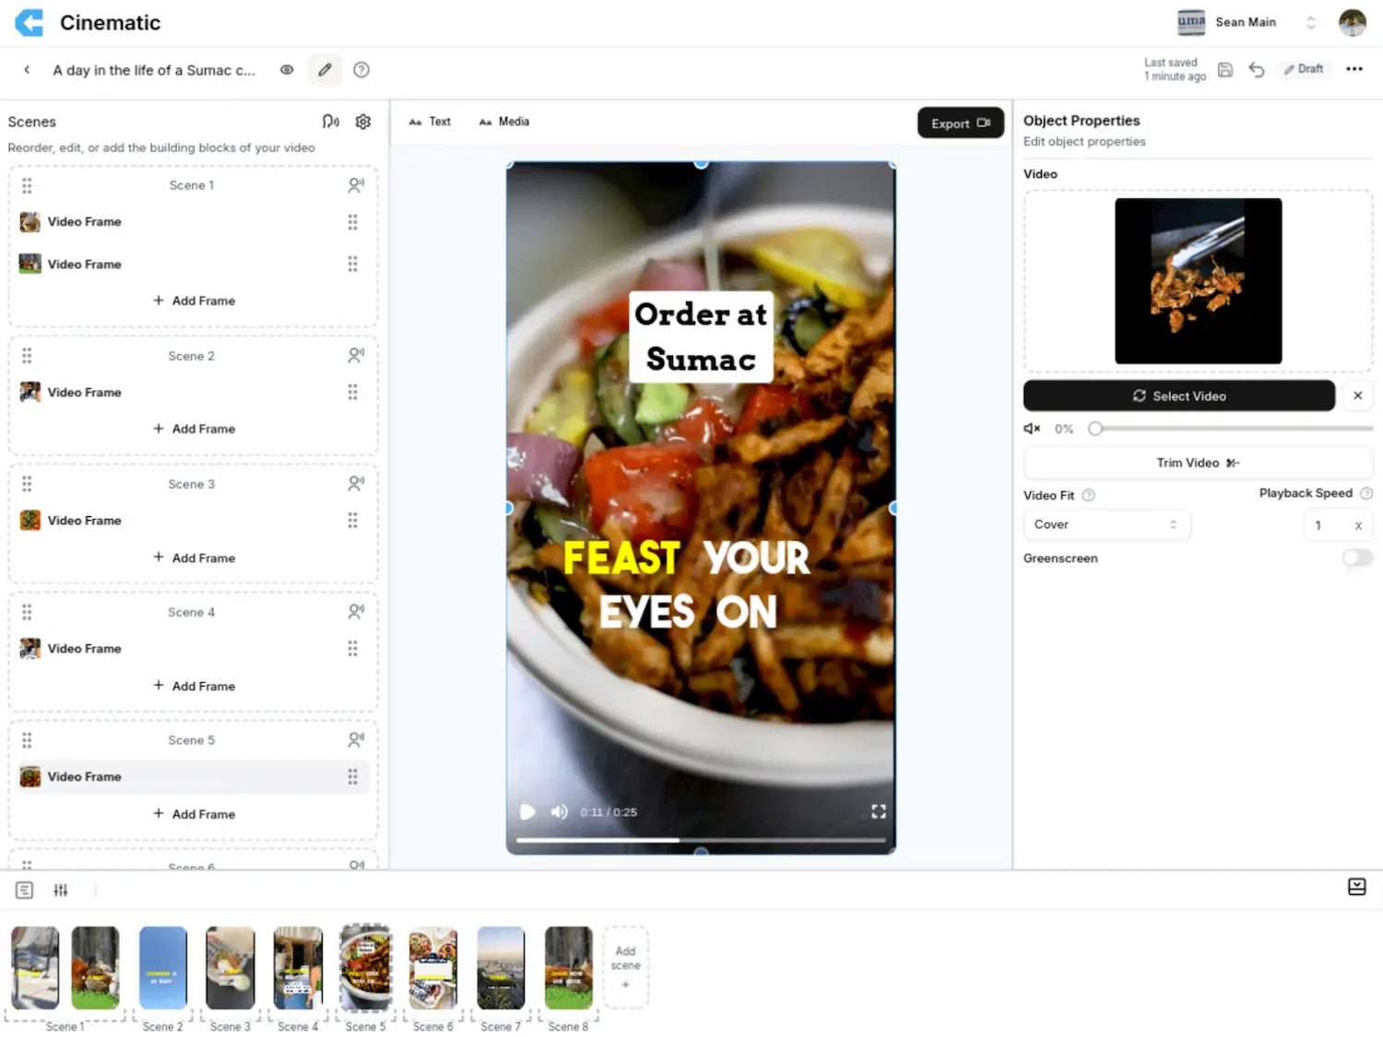Open the Video Fit Cover dropdown
The image size is (1383, 1037).
tap(1105, 524)
